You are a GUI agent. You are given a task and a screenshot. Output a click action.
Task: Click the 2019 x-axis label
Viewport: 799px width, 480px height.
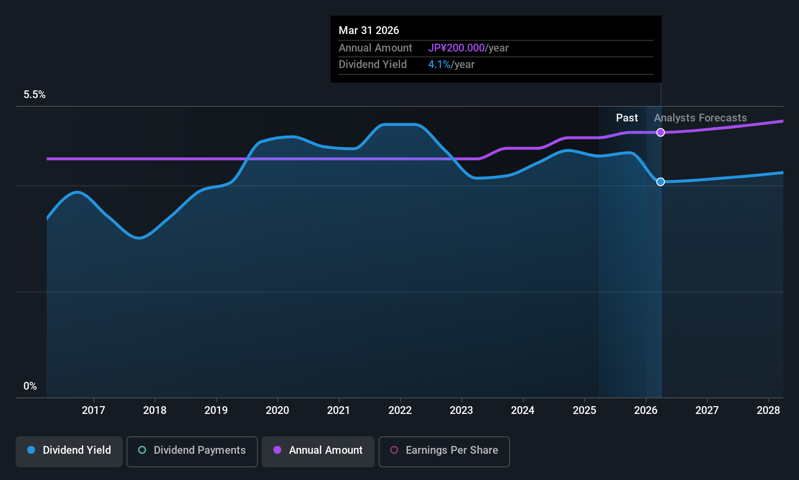click(x=216, y=411)
